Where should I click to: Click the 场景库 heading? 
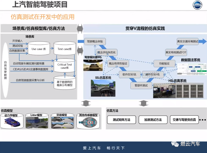click(x=30, y=36)
